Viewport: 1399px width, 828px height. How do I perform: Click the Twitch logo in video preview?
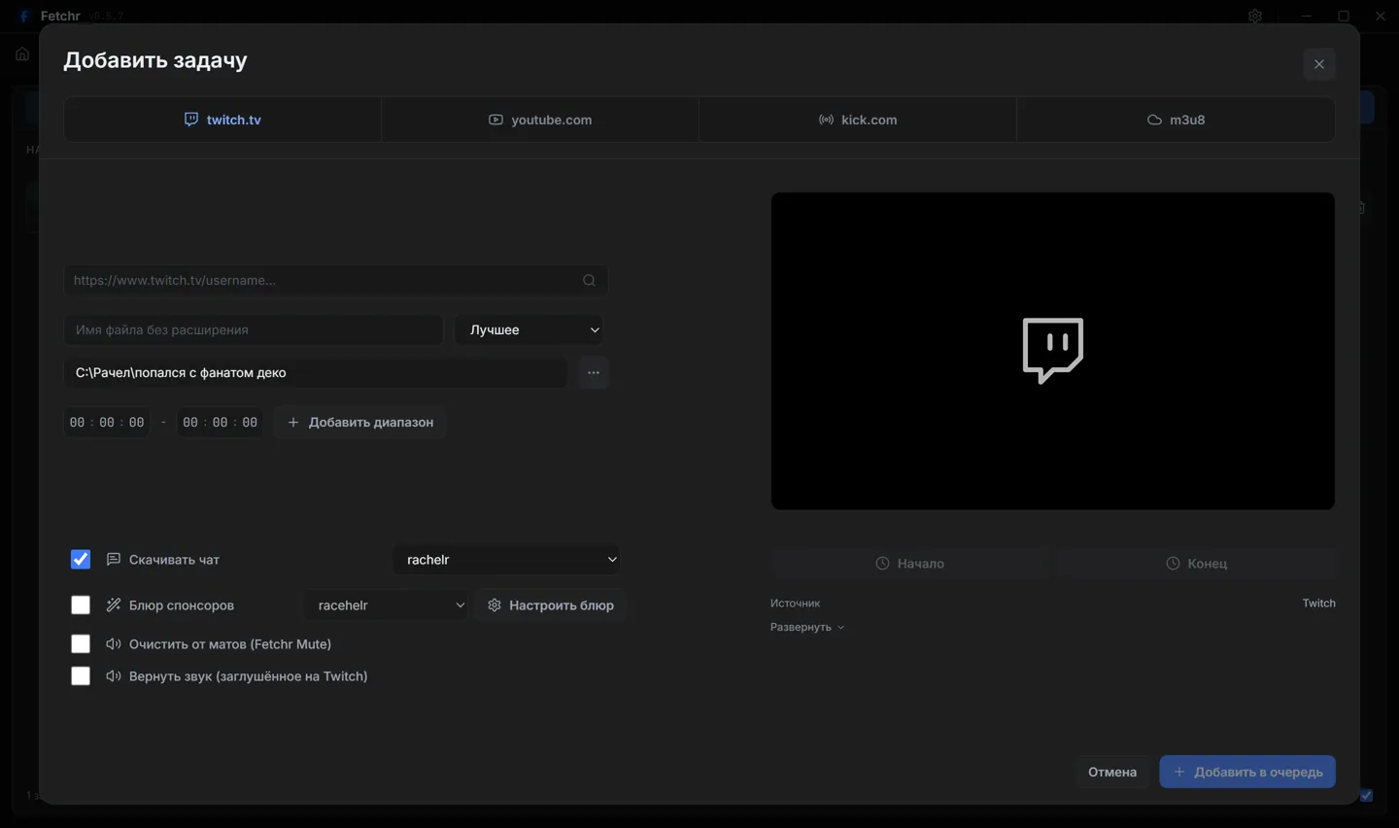[x=1053, y=351]
